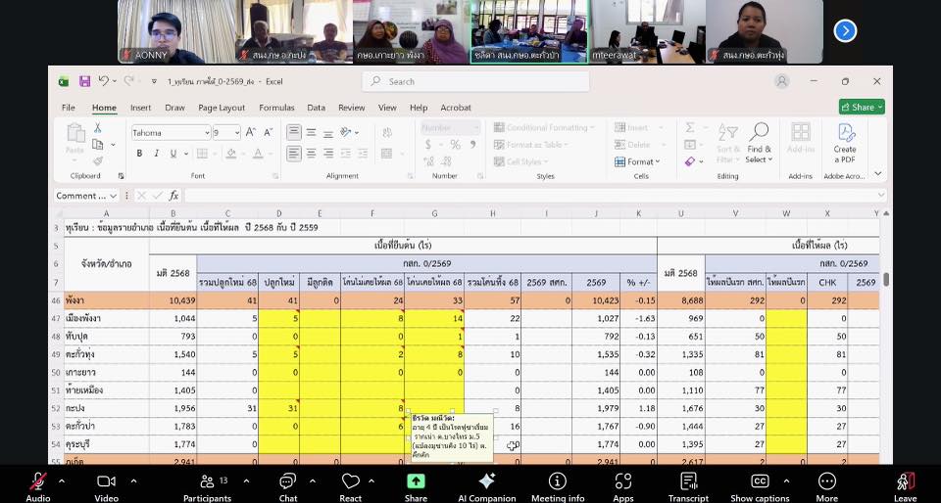Open the AI Companion
This screenshot has width=941, height=503.
click(x=486, y=481)
